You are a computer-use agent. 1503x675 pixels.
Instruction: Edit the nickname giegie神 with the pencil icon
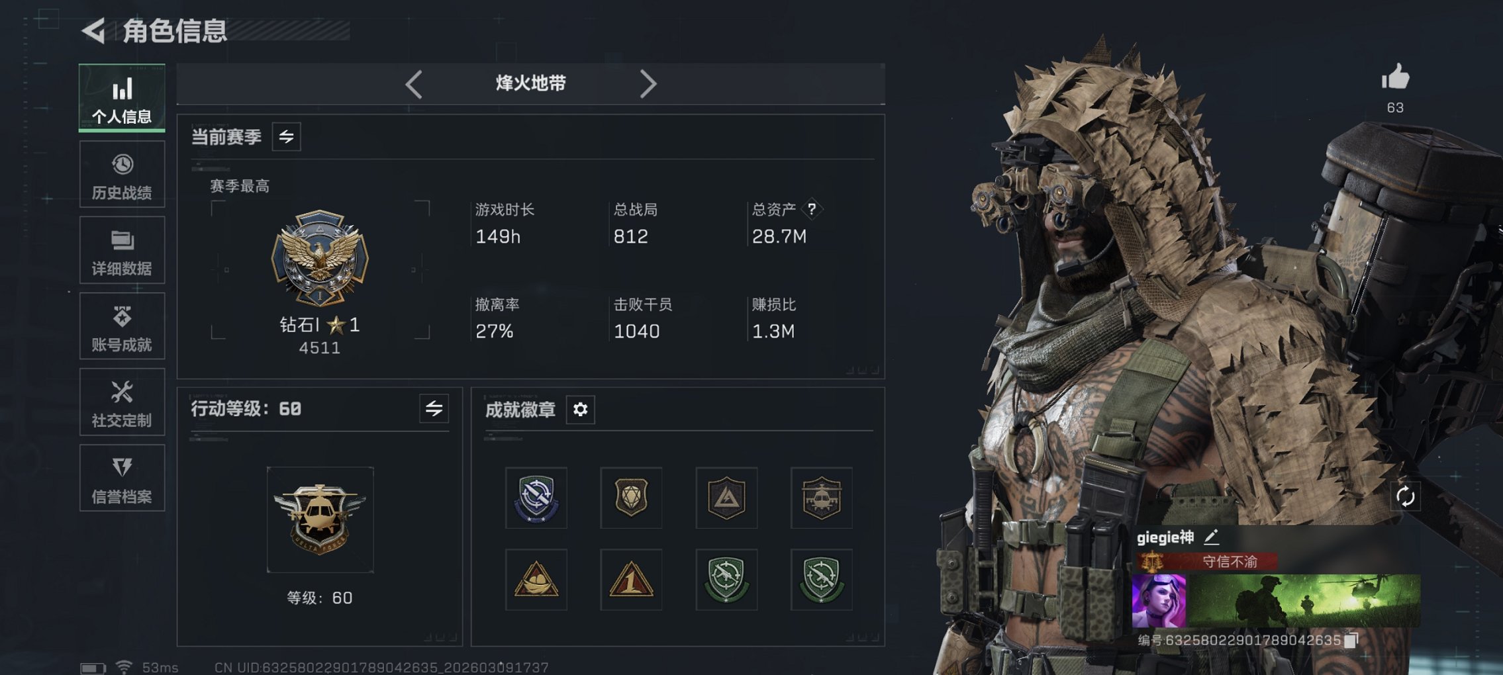coord(1211,537)
